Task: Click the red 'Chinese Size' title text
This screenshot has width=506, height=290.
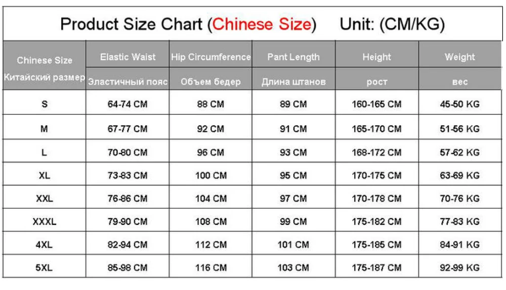Action: click(x=261, y=24)
